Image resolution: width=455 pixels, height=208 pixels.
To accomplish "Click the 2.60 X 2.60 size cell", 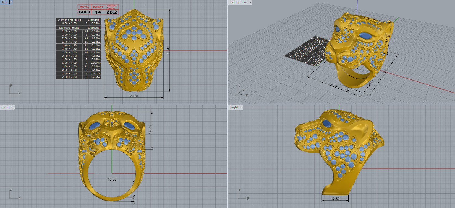I will pos(69,70).
